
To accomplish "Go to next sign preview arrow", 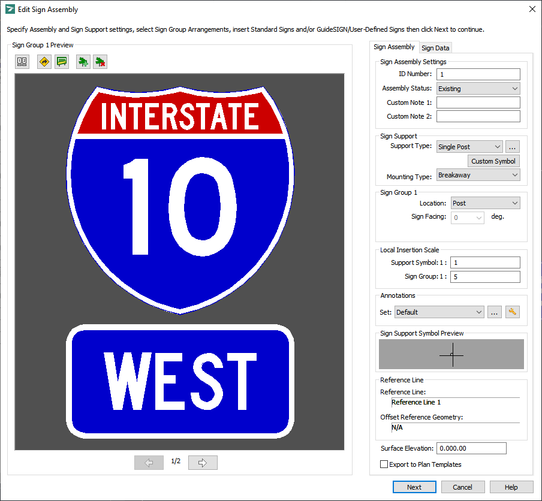I will click(x=203, y=463).
